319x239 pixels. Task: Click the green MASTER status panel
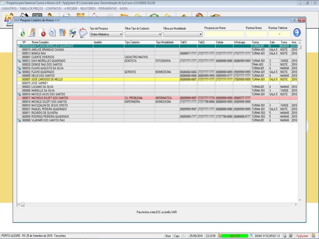tap(235, 236)
